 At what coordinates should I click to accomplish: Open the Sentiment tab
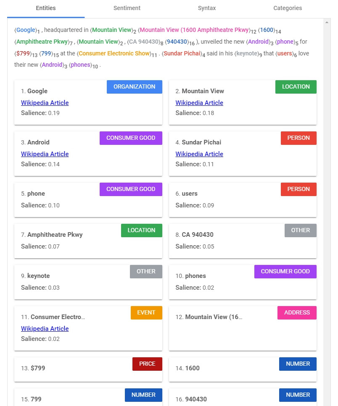tap(127, 8)
